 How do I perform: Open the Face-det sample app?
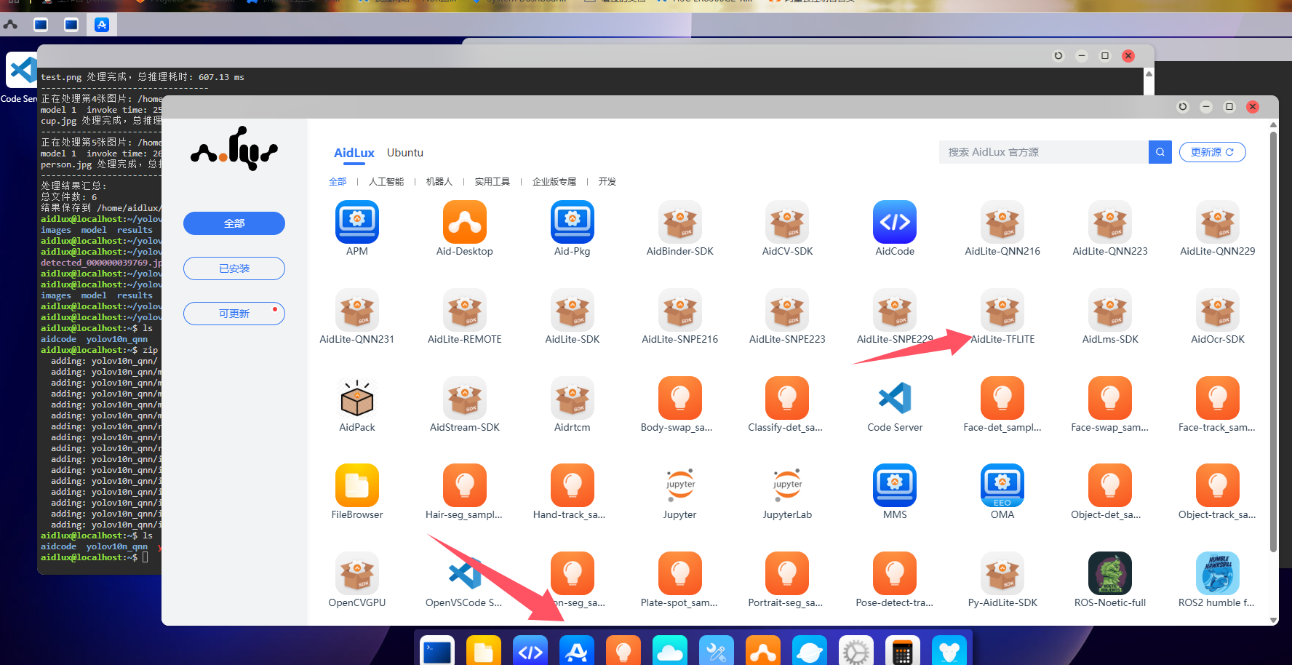1002,398
